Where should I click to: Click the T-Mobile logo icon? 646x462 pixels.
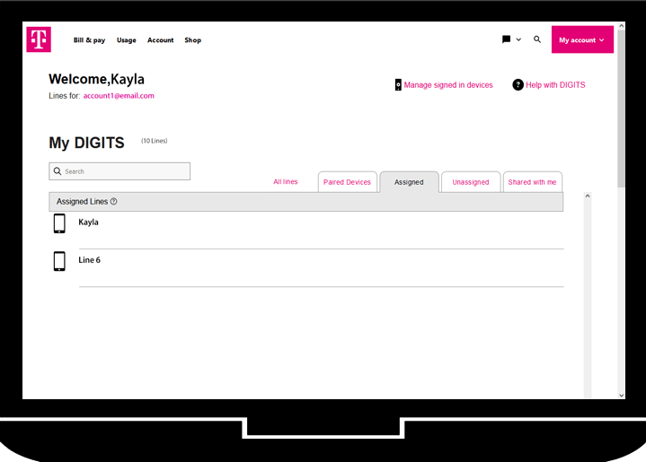pyautogui.click(x=39, y=39)
